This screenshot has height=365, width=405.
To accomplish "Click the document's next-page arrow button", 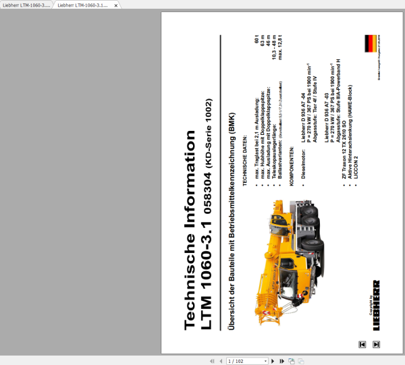I will [376, 344].
